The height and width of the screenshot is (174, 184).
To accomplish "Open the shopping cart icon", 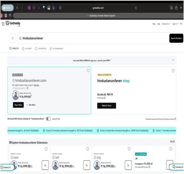I will [x=181, y=24].
